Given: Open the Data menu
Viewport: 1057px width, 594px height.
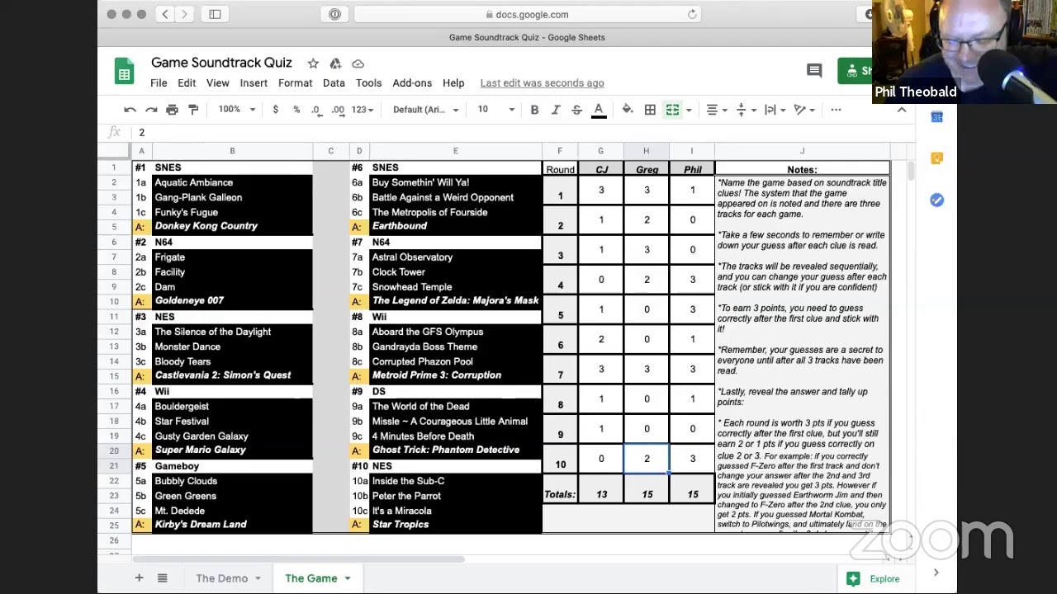Looking at the screenshot, I should pyautogui.click(x=334, y=83).
